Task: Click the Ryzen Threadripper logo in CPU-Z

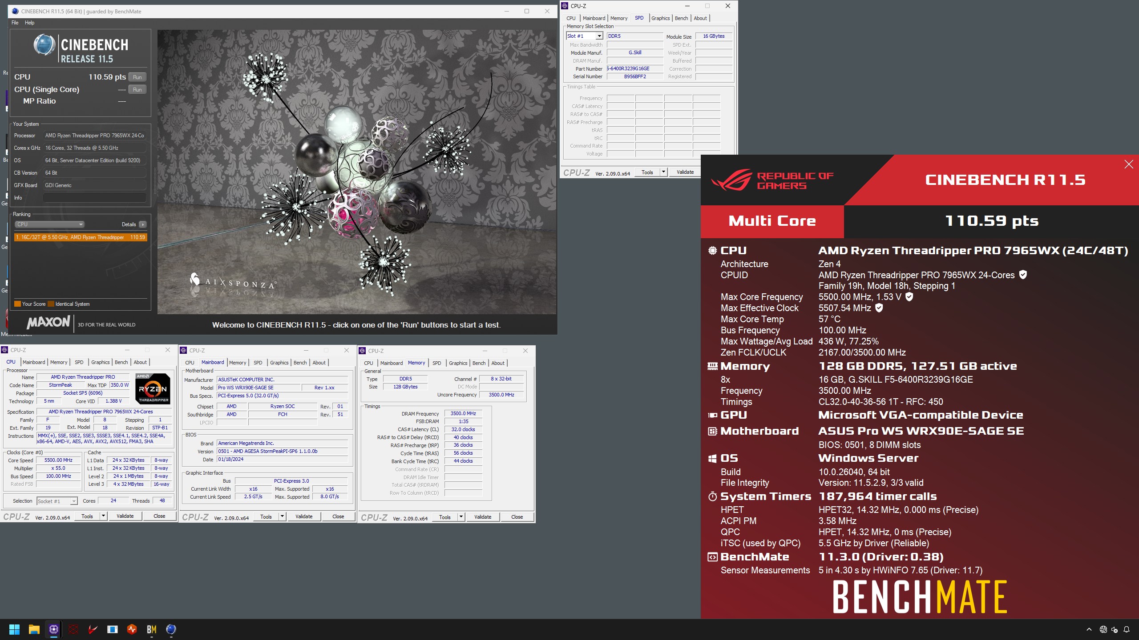Action: (153, 388)
